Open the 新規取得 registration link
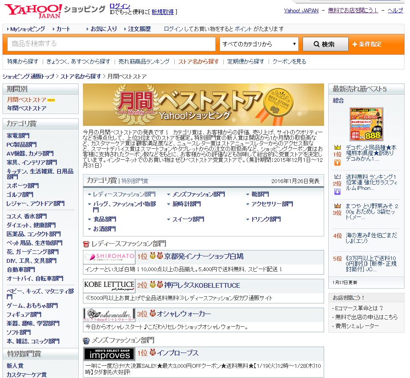This screenshot has width=410, height=378. [x=162, y=12]
